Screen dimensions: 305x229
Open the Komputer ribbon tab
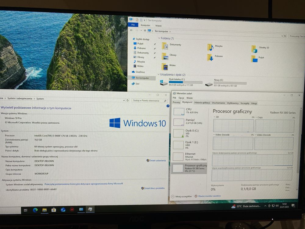(145, 25)
